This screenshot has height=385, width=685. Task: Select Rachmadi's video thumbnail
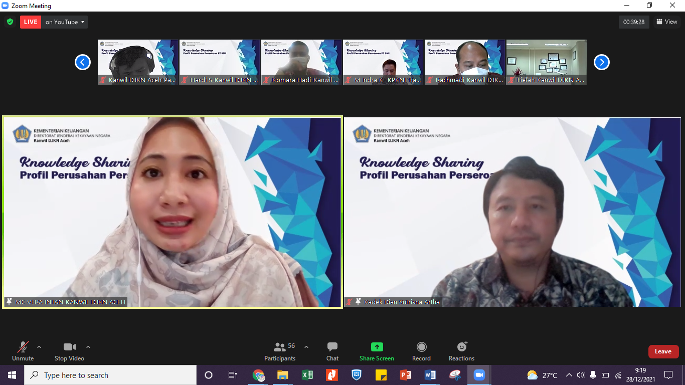[465, 62]
